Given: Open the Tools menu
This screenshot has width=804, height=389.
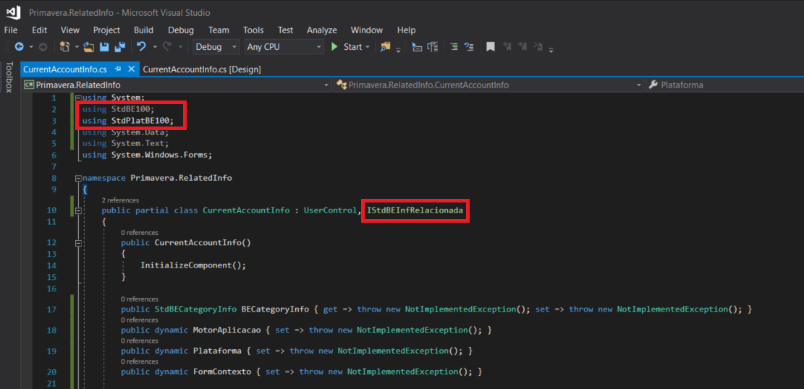Looking at the screenshot, I should point(253,30).
